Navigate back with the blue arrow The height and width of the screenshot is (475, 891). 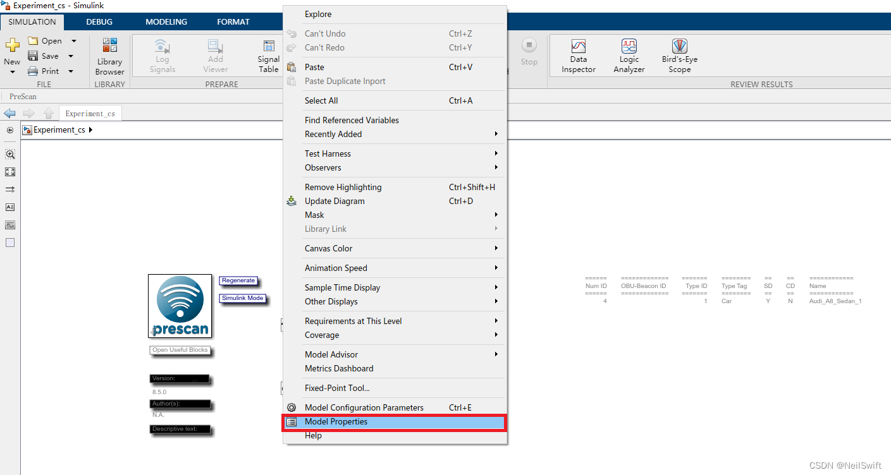[x=9, y=114]
